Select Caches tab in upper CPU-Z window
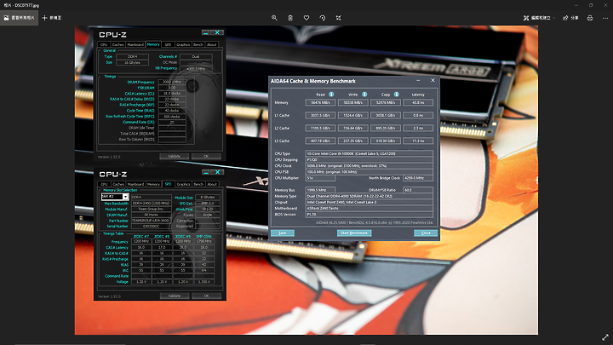 tap(118, 44)
